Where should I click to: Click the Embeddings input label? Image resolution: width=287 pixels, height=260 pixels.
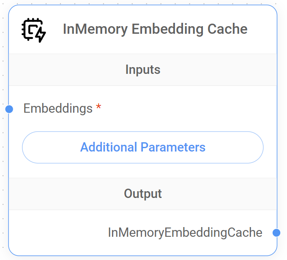(x=58, y=108)
